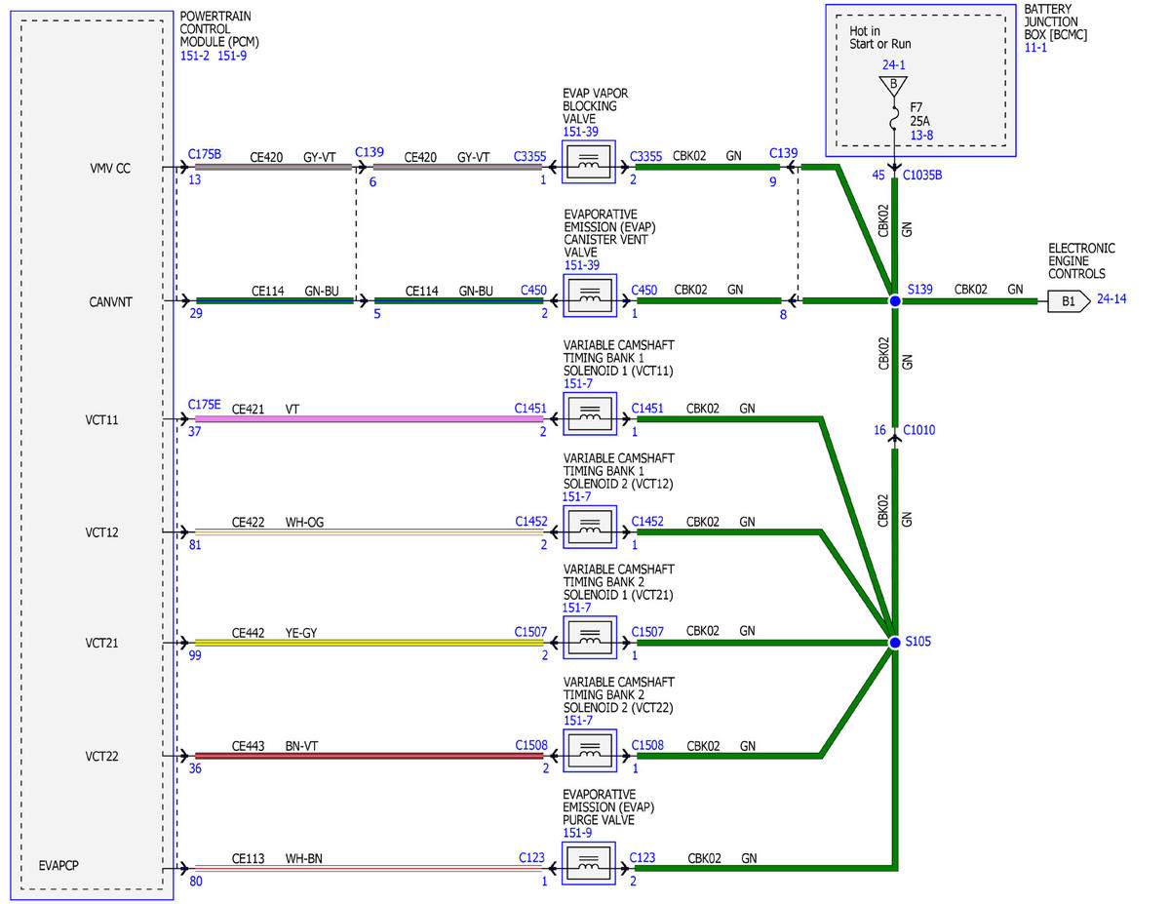Click the F7 fuse symbol

pyautogui.click(x=894, y=121)
